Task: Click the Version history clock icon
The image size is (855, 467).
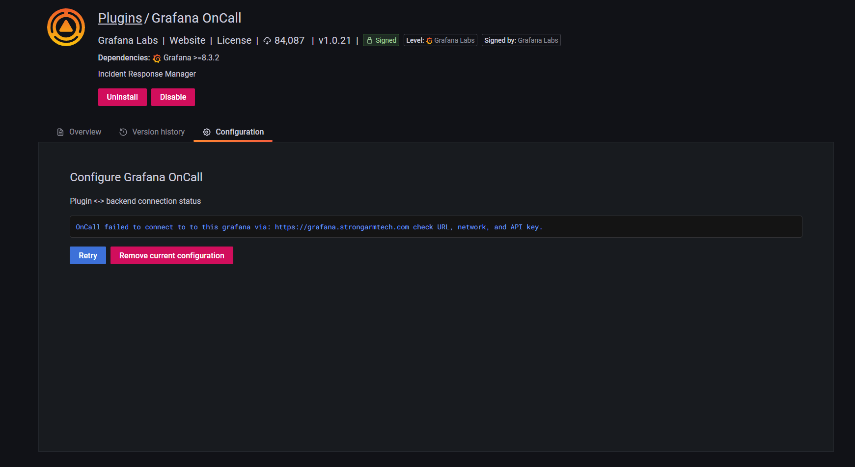Action: pos(123,132)
